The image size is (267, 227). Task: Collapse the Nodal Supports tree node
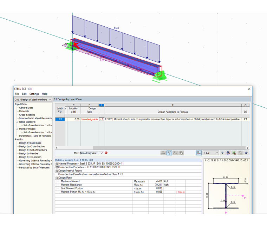[x=17, y=122]
